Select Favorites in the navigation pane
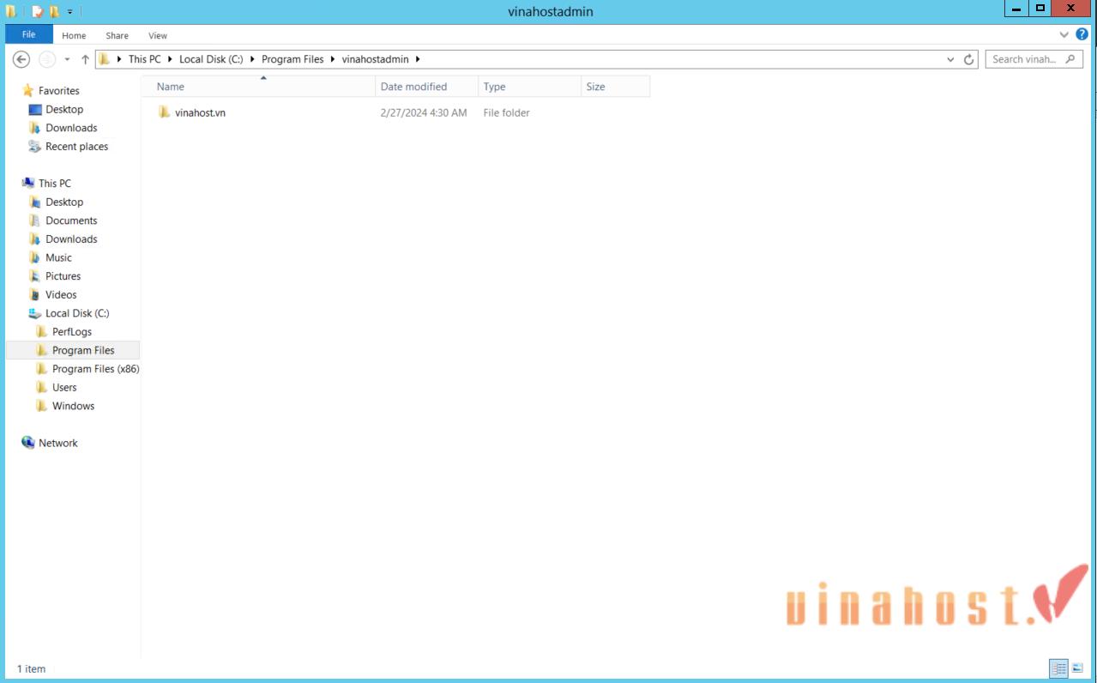 click(x=58, y=90)
